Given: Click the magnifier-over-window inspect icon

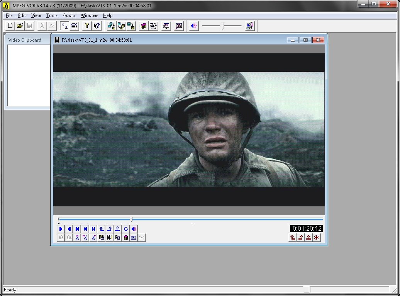Looking at the screenshot, I should tap(166, 26).
